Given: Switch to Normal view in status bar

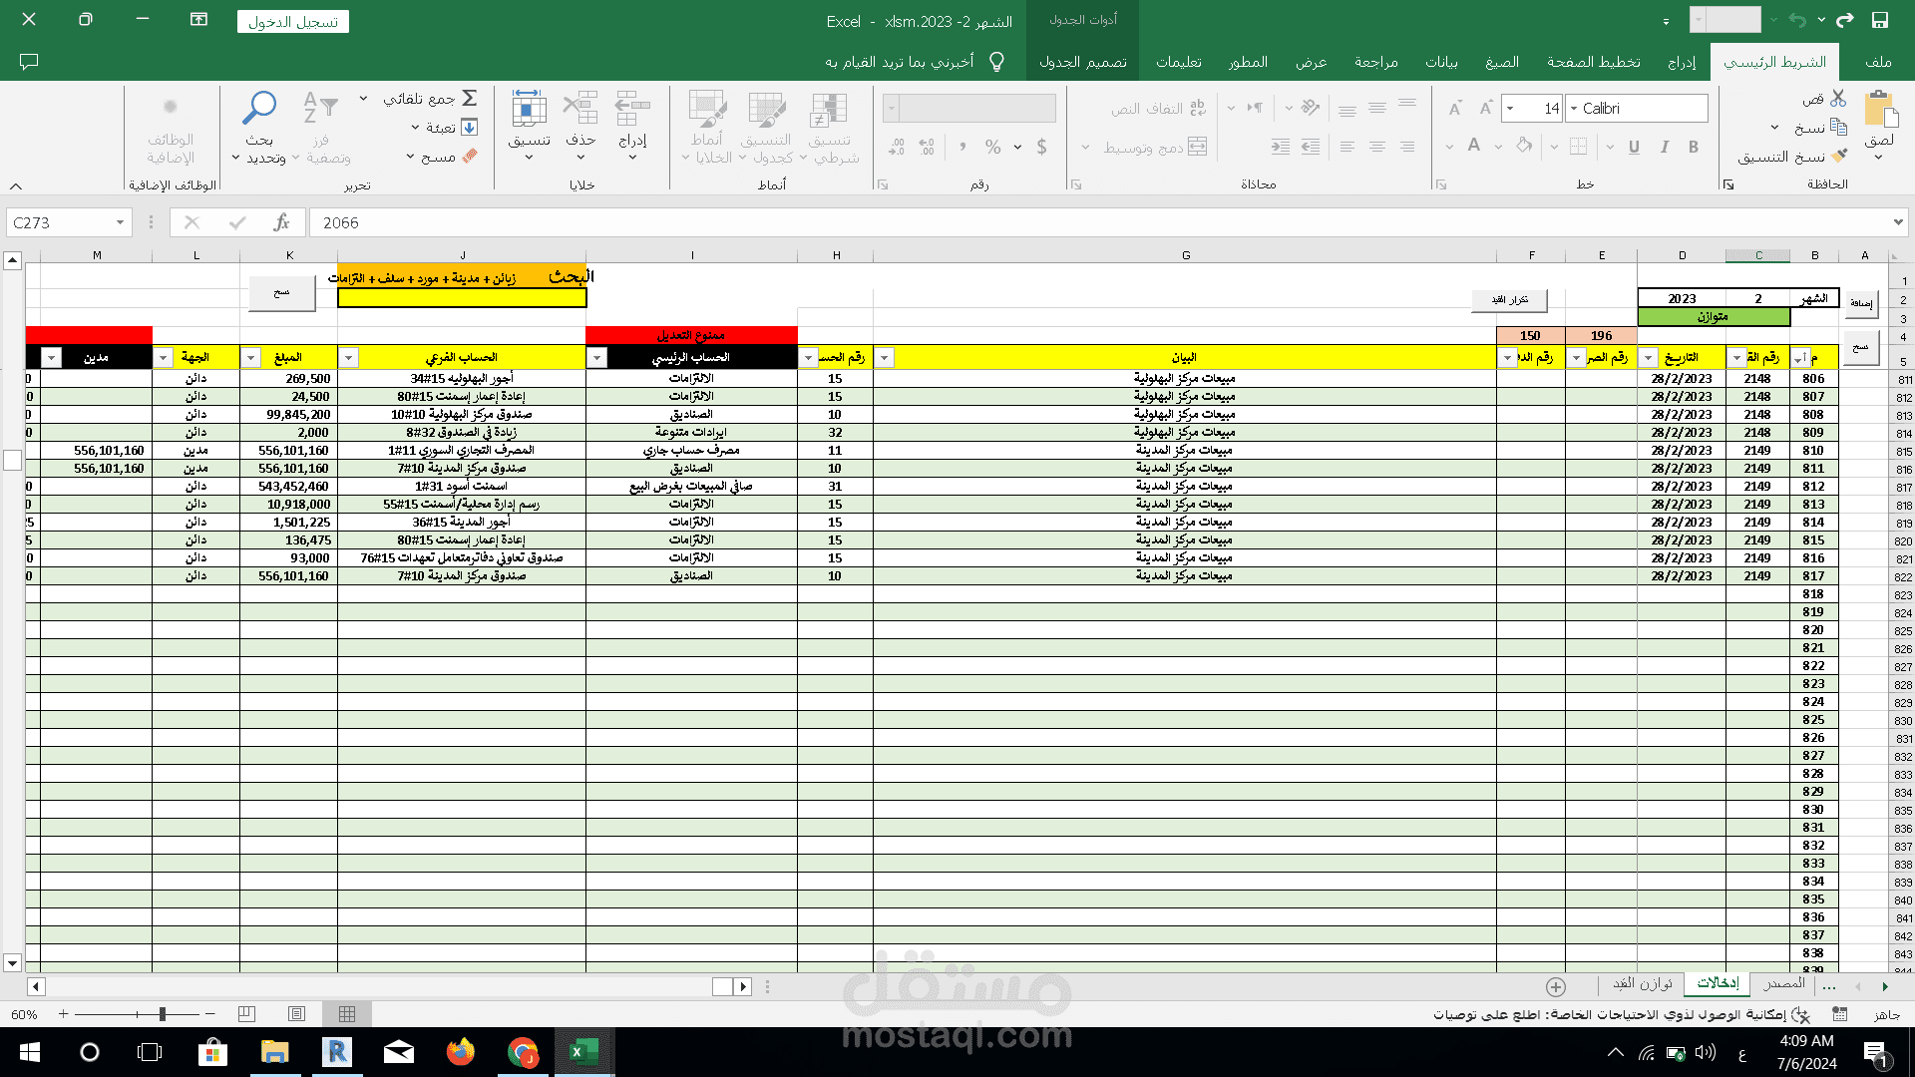Looking at the screenshot, I should pos(347,1014).
